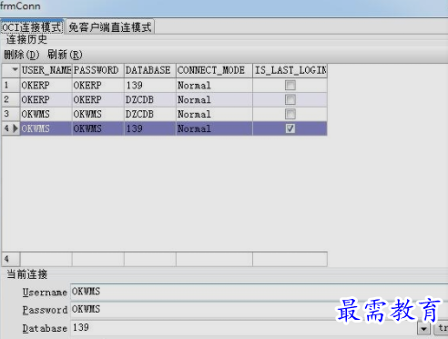The height and width of the screenshot is (339, 448).
Task: Open grid header corner dropdown arrow
Action: [15, 70]
